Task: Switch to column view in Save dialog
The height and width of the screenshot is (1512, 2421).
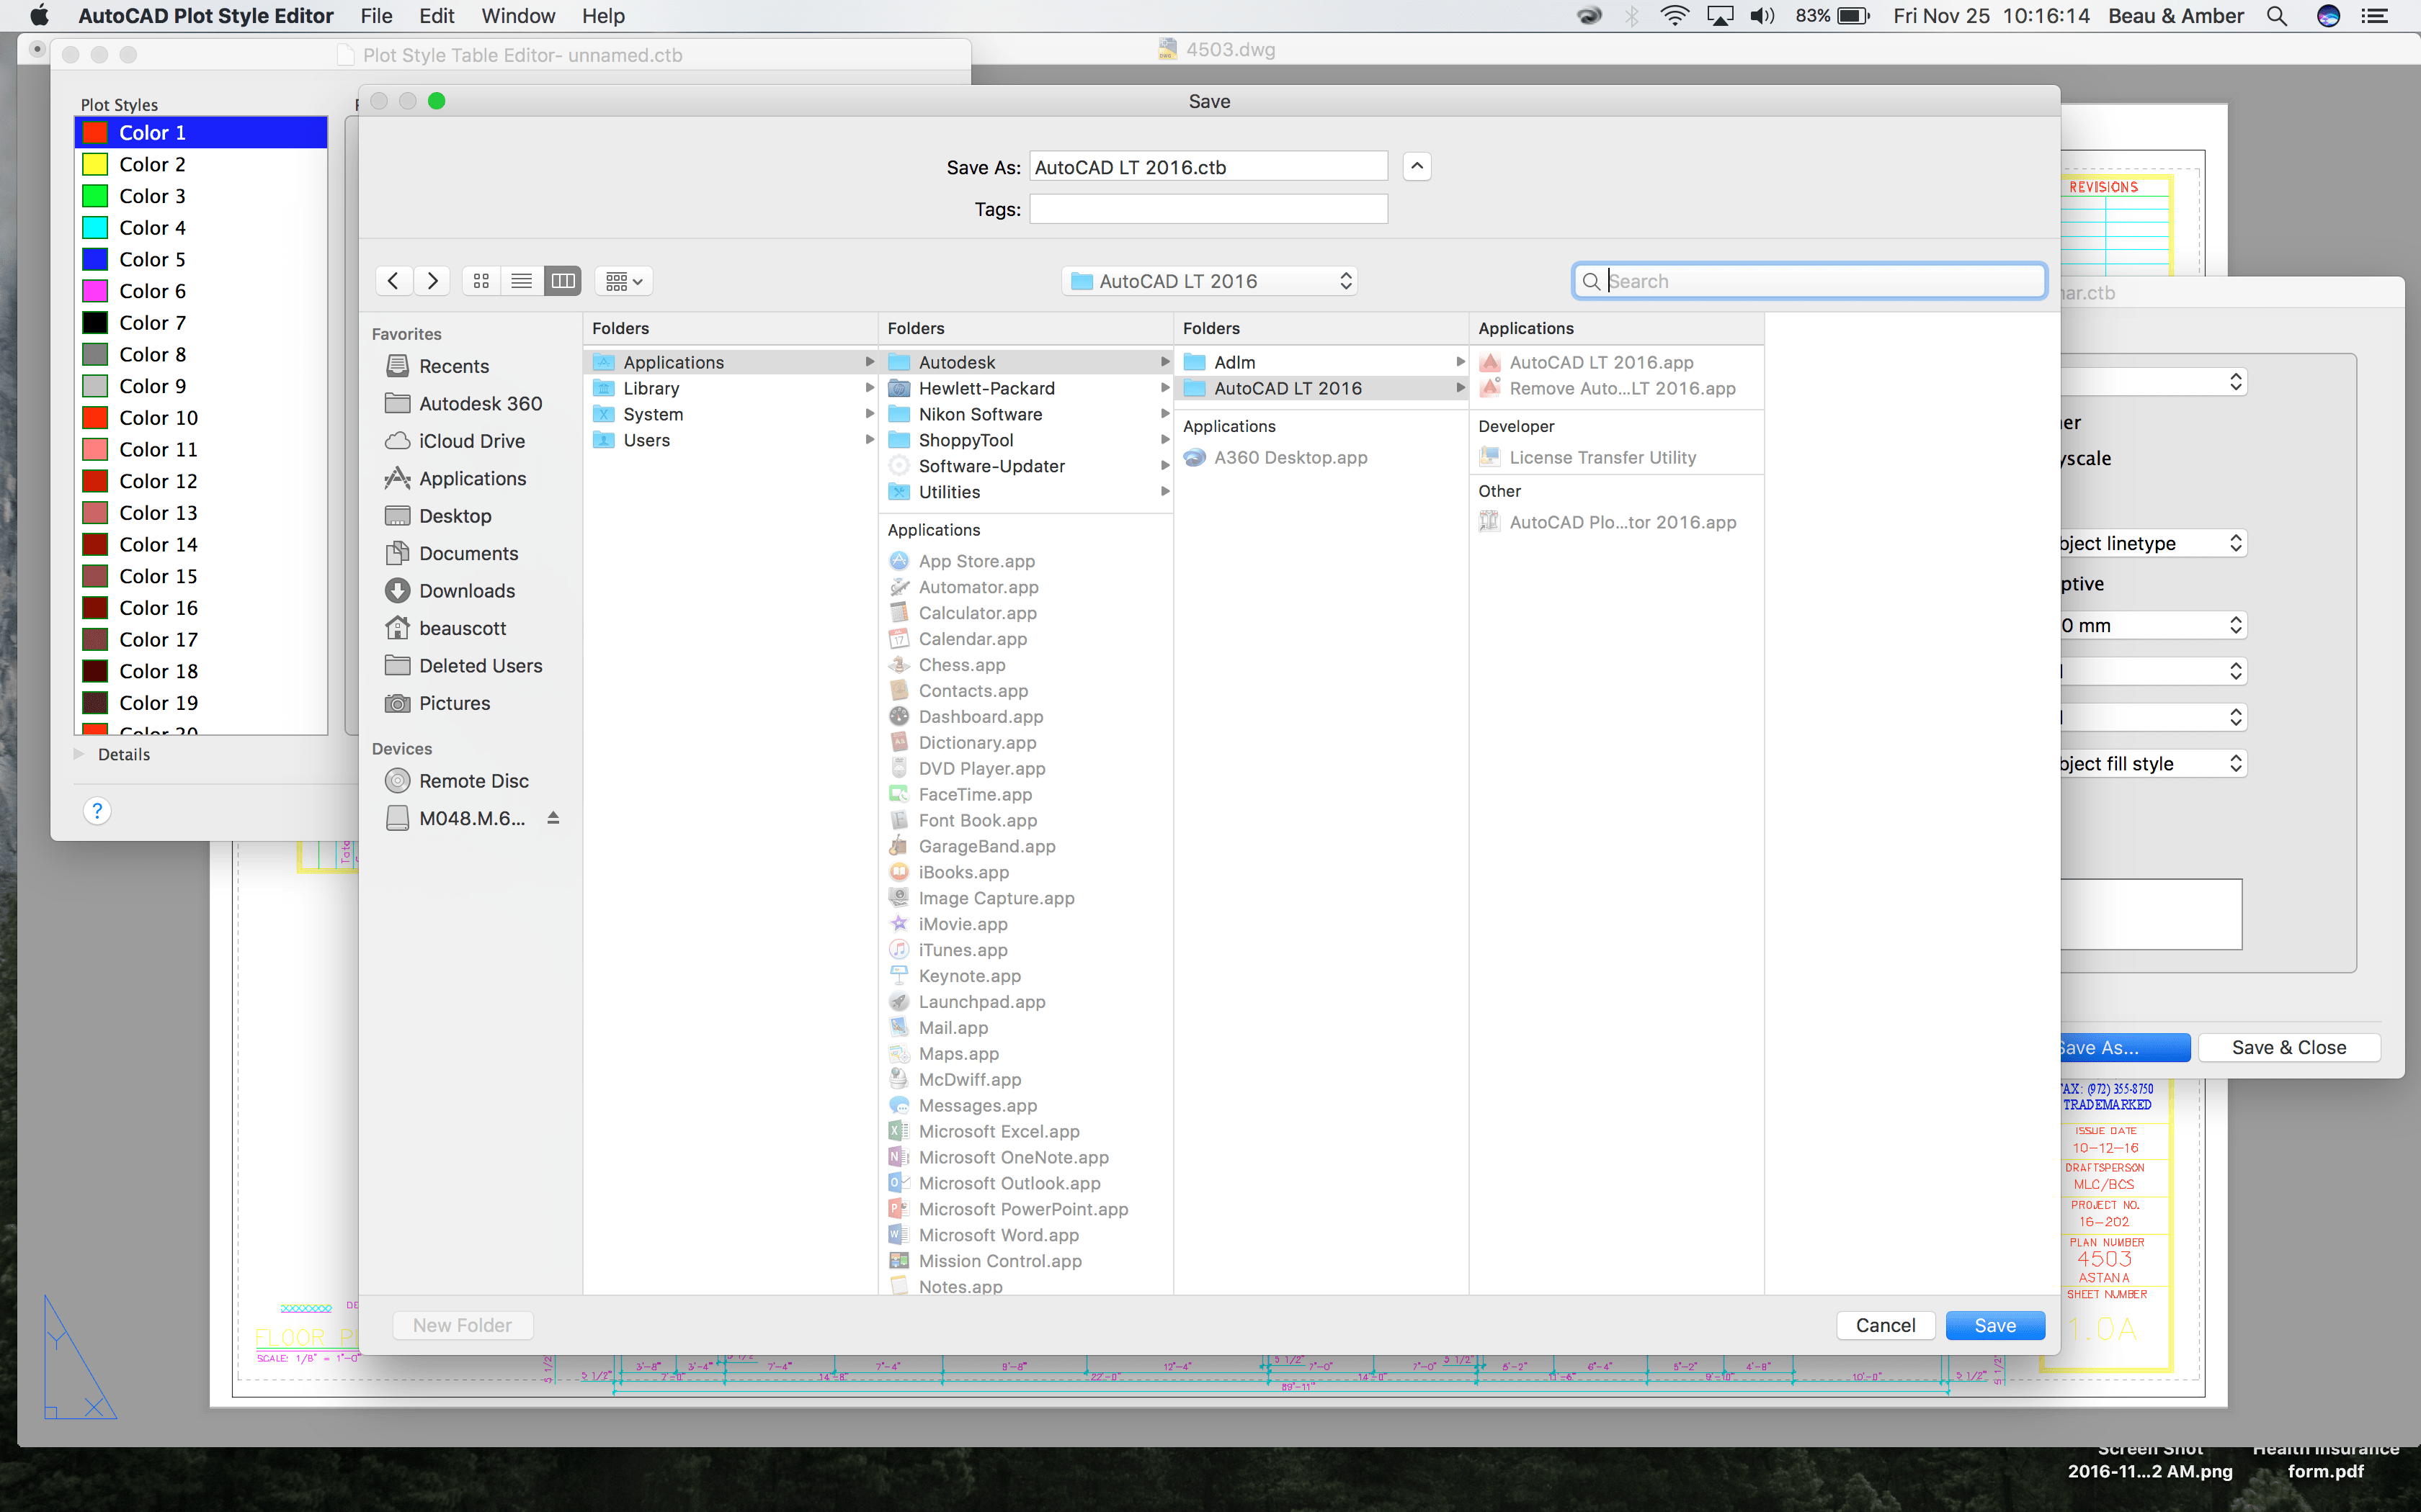Action: click(x=562, y=281)
